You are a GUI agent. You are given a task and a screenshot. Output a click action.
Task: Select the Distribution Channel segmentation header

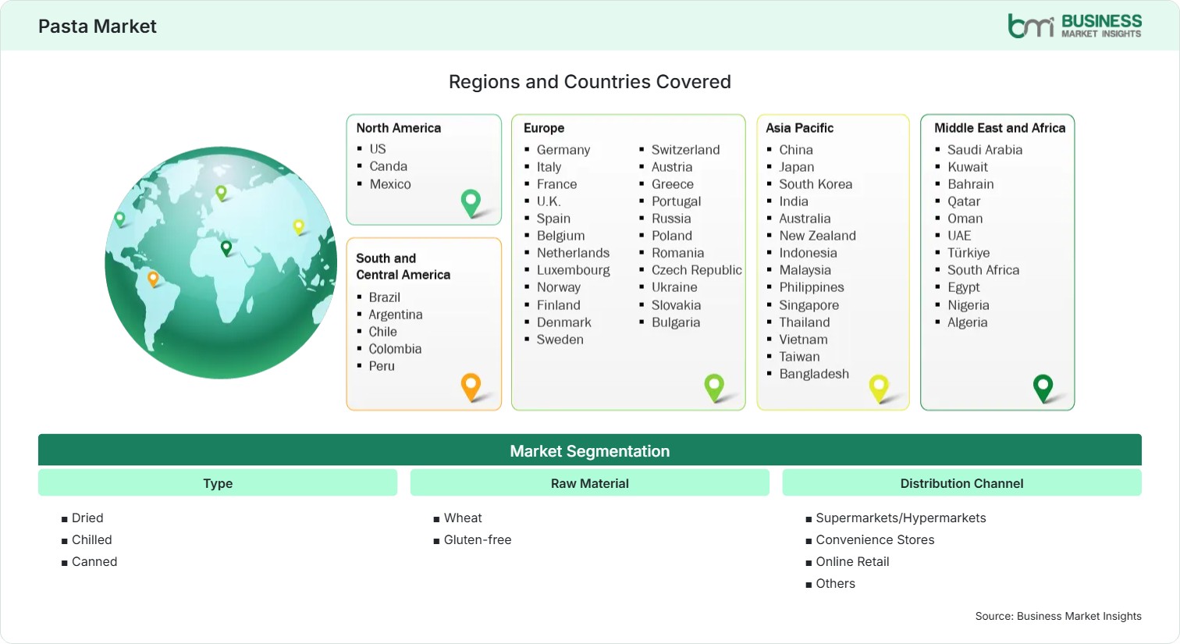[961, 483]
